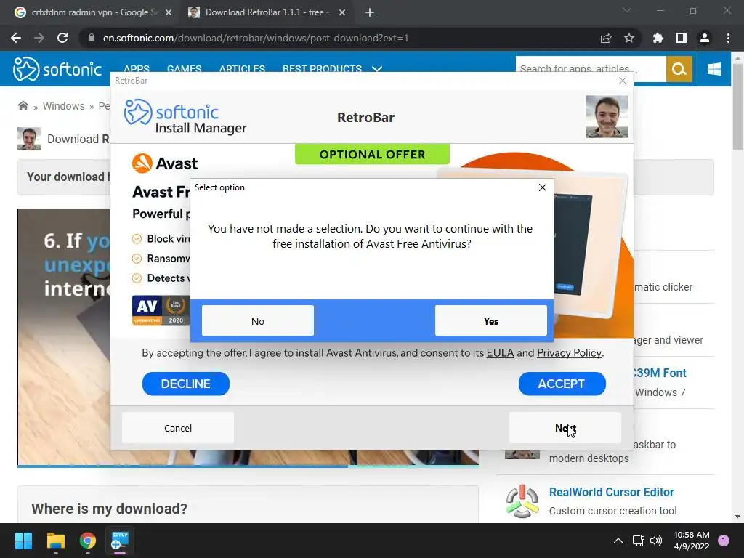Viewport: 744px width, 558px height.
Task: Open the Privacy Policy link
Action: click(x=569, y=353)
